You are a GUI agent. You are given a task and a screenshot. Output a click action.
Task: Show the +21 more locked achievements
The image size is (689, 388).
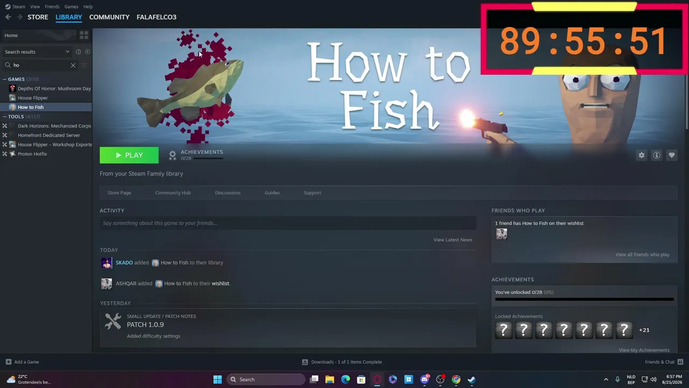coord(644,330)
